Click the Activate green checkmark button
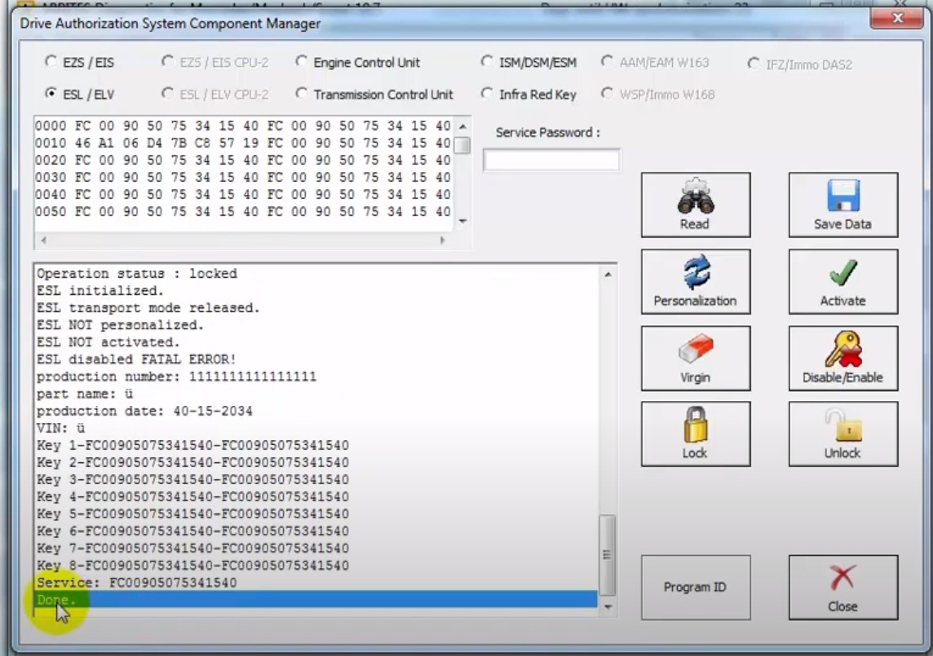 pyautogui.click(x=842, y=281)
